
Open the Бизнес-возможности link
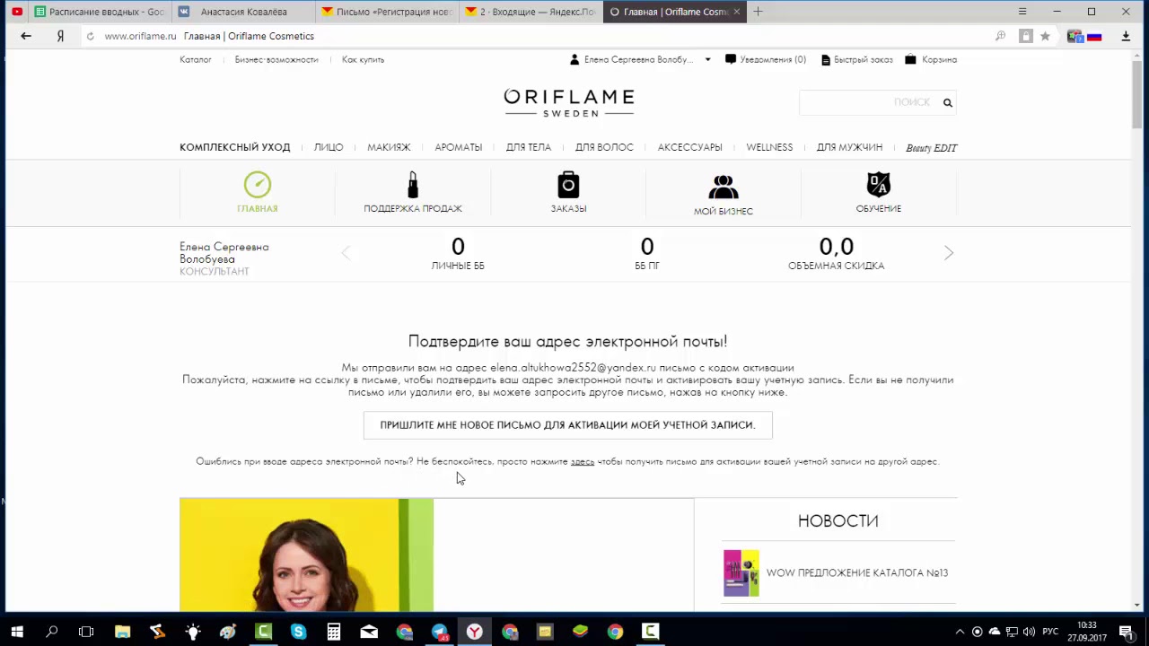coord(276,59)
